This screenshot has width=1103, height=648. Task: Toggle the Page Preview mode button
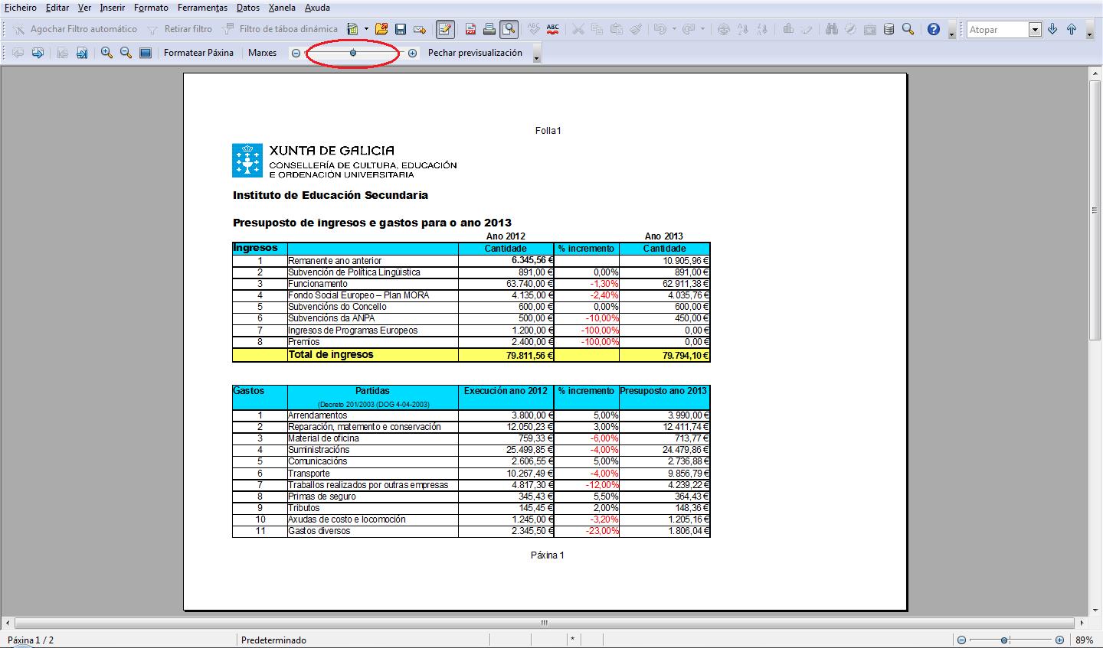pyautogui.click(x=509, y=29)
